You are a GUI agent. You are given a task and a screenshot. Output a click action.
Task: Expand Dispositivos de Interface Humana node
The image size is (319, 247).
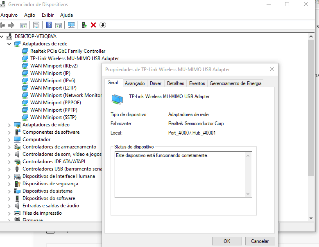click(9, 177)
